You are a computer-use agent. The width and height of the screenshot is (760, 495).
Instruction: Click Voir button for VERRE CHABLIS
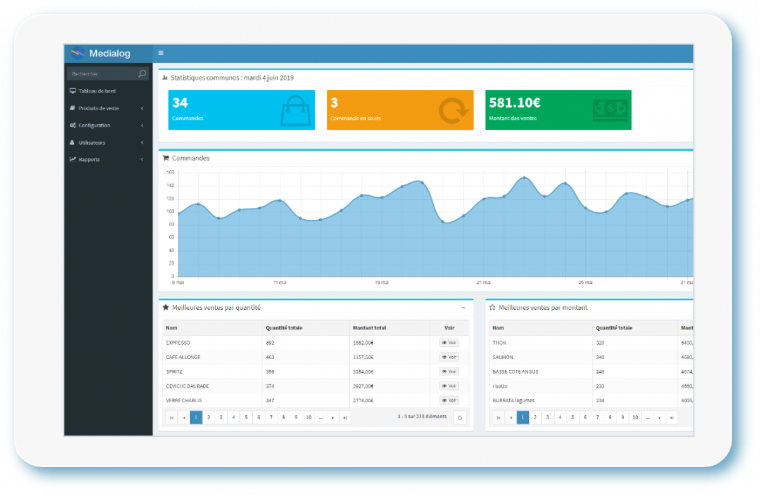tap(449, 400)
